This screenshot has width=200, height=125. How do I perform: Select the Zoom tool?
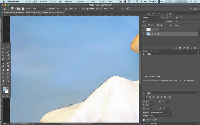click(x=8, y=81)
